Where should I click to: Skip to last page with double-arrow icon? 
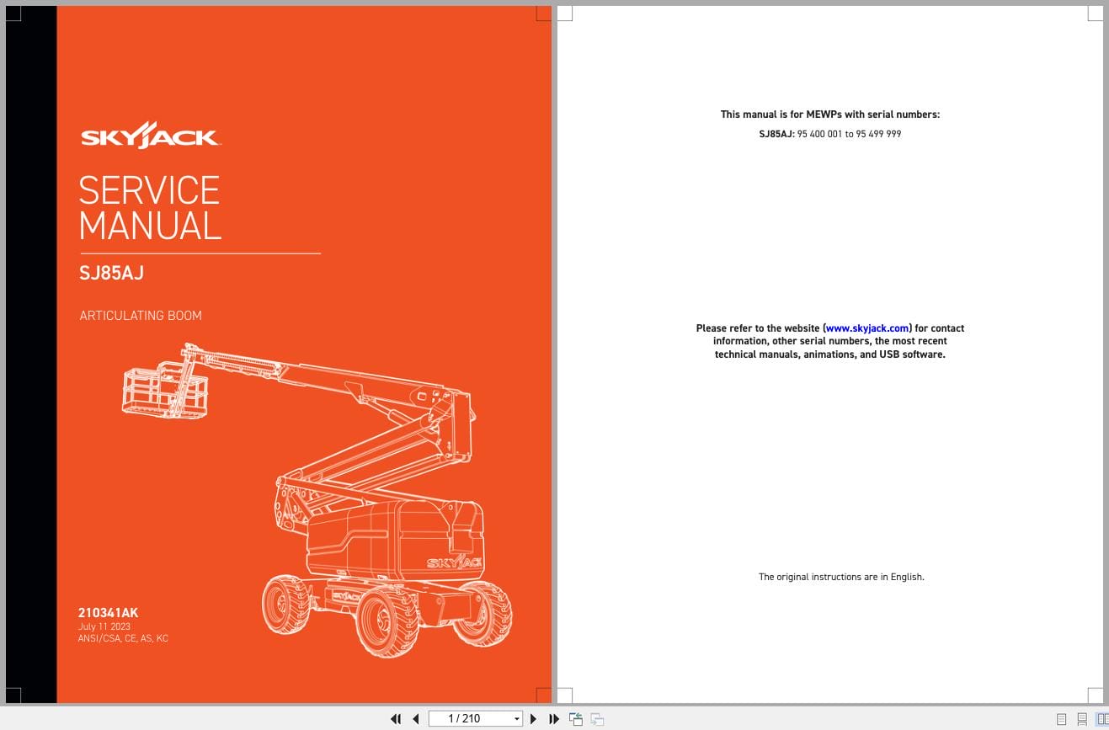coord(554,718)
